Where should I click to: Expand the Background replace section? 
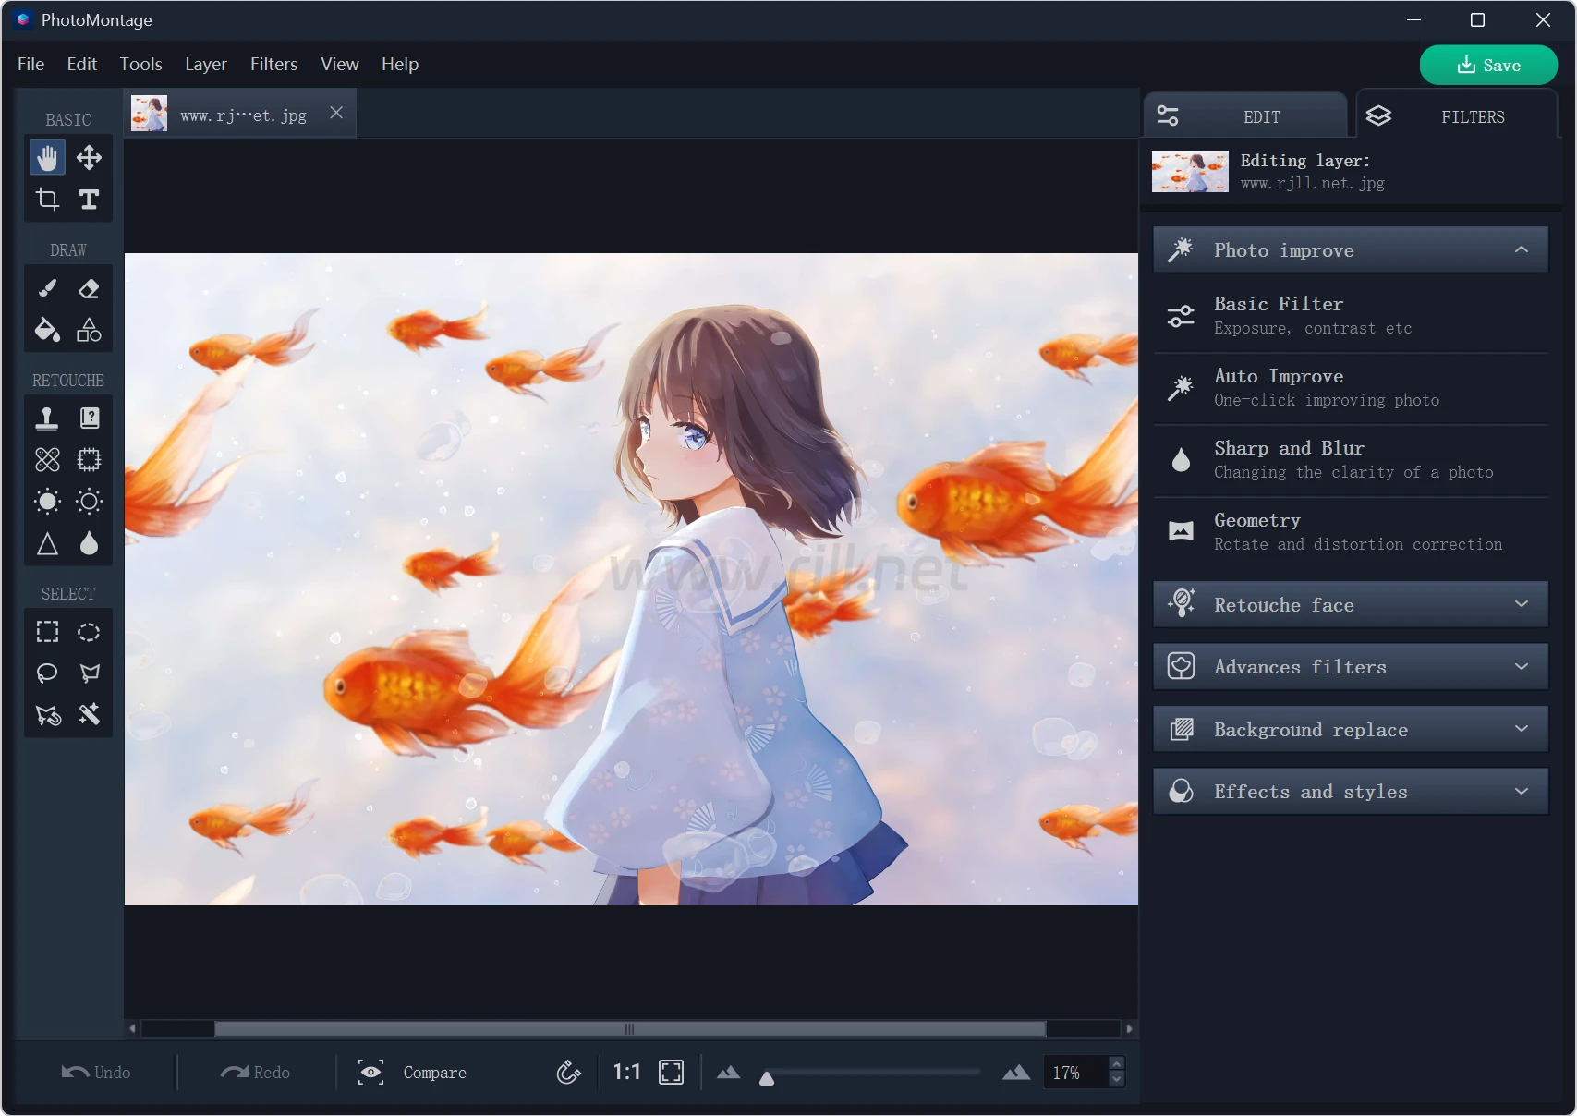coord(1350,730)
